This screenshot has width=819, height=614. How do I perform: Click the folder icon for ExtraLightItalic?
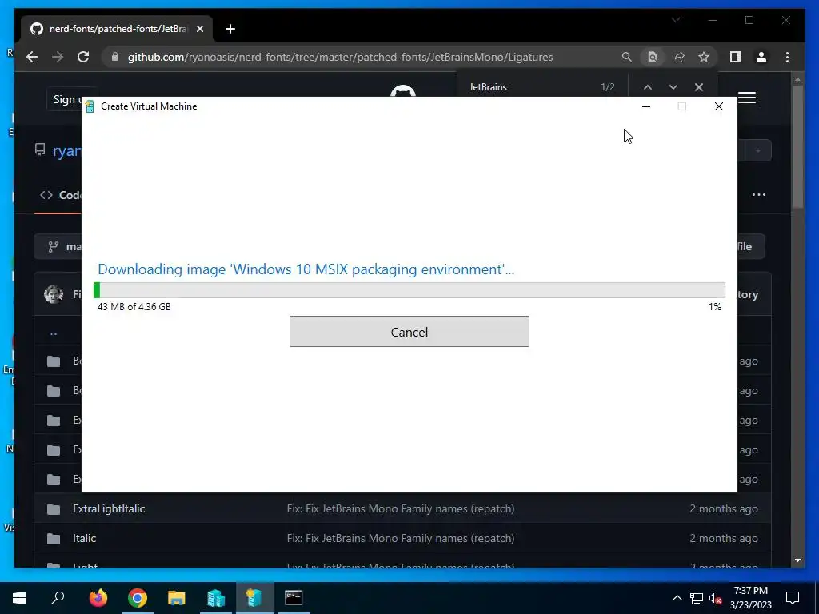coord(54,509)
